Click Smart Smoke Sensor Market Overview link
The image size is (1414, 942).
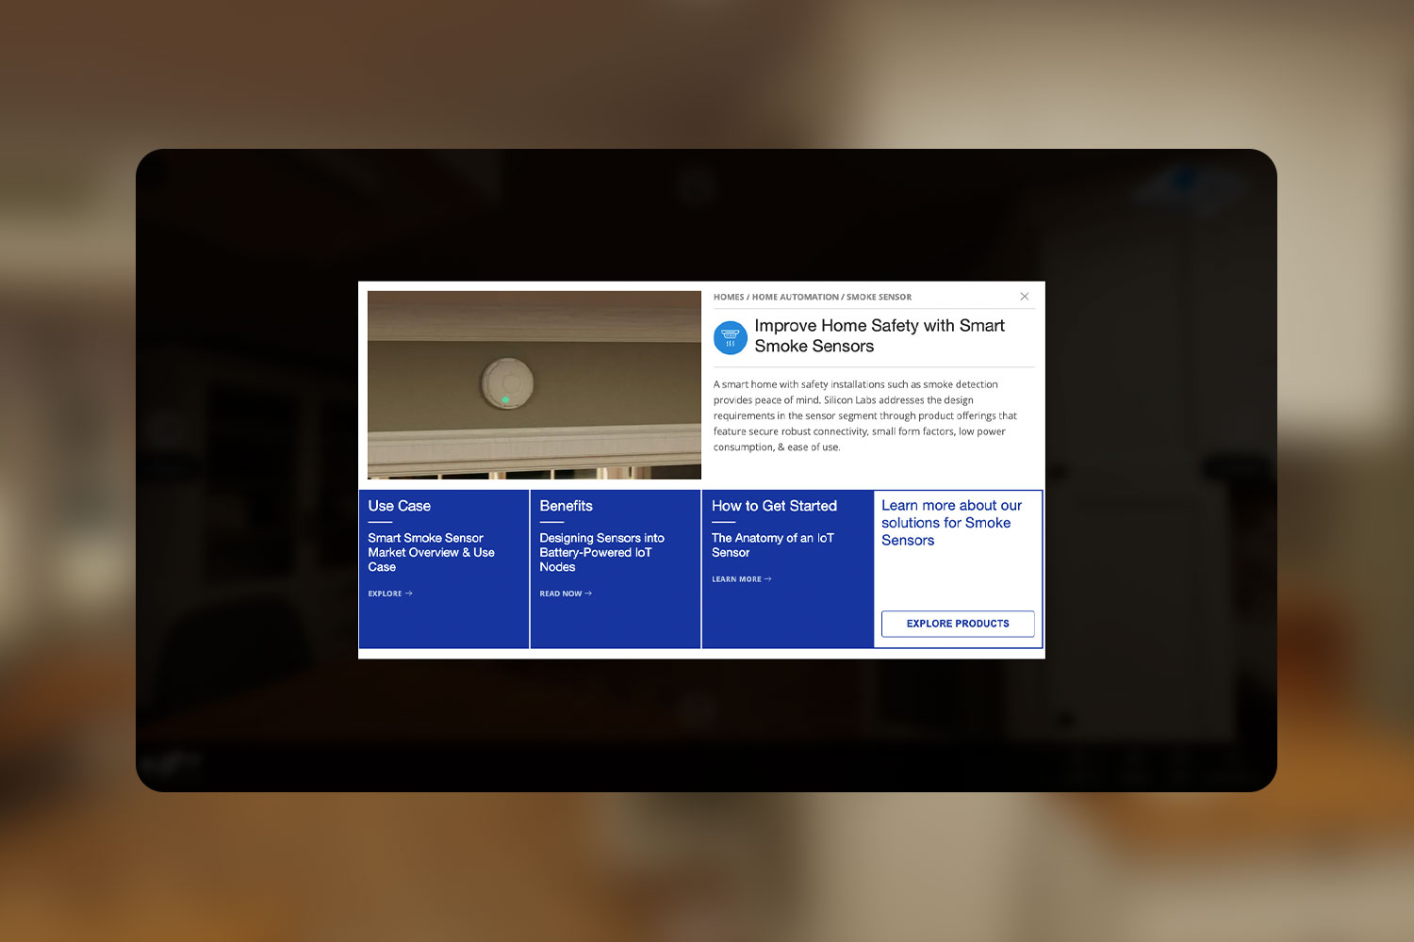pos(431,552)
